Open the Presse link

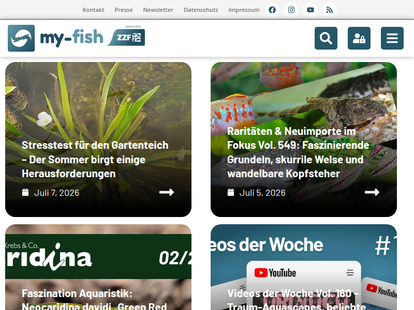click(x=124, y=10)
